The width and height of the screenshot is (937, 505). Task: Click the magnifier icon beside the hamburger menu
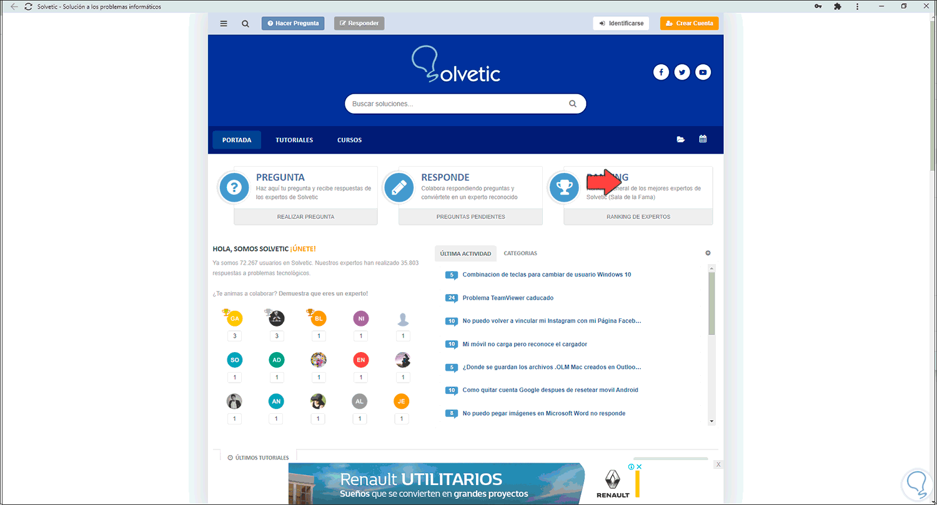pos(245,24)
